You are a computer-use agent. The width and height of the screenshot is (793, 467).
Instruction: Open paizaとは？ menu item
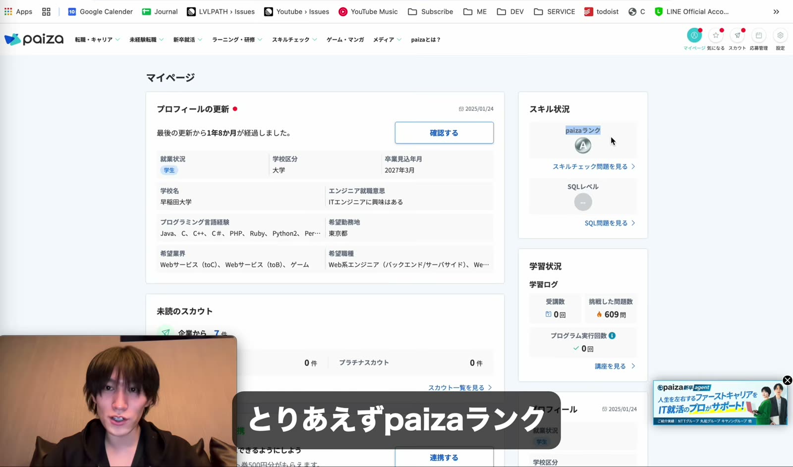click(x=425, y=40)
